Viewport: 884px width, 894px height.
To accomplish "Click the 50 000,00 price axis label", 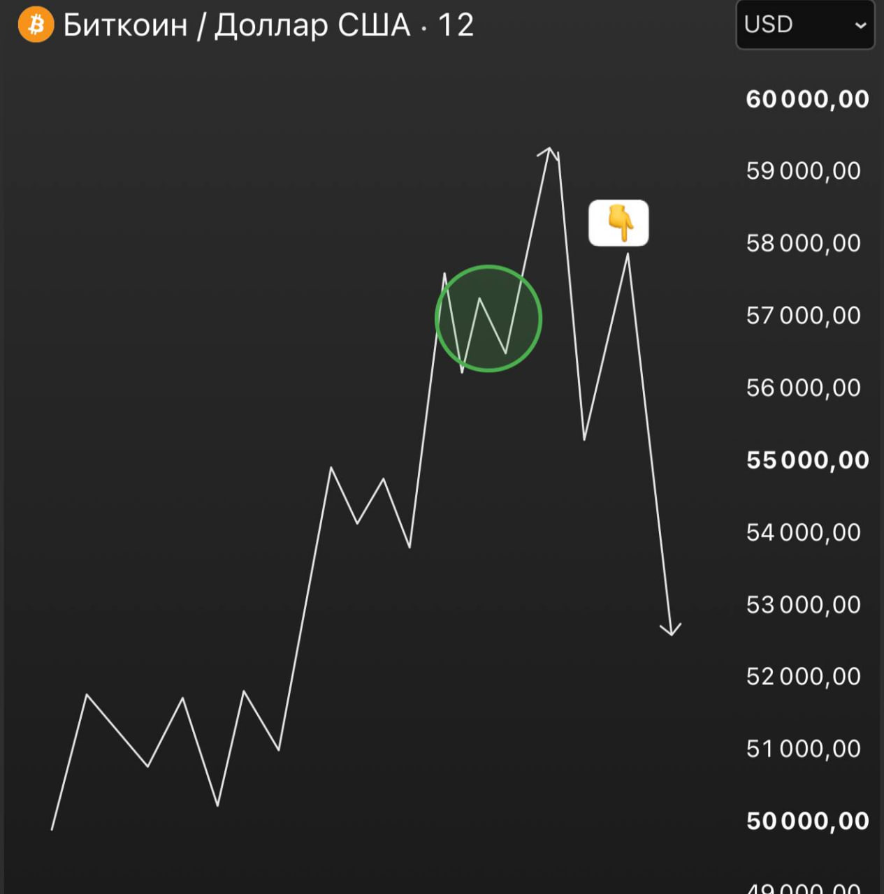I will click(x=807, y=821).
